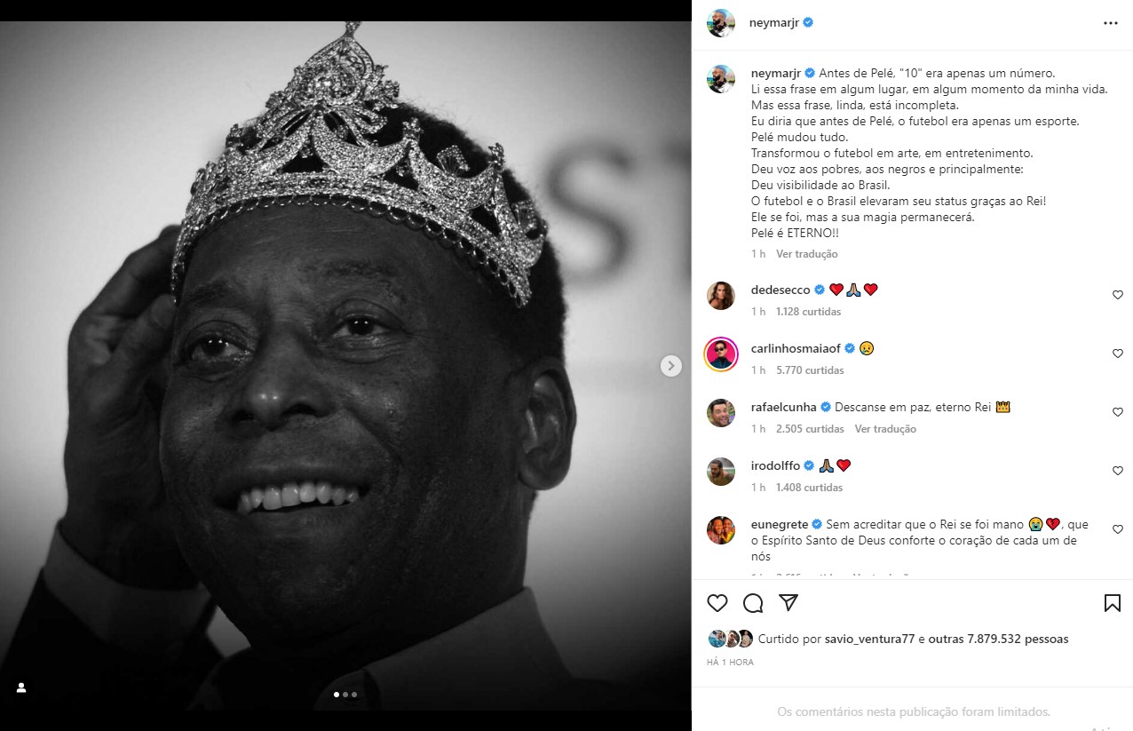The width and height of the screenshot is (1133, 731).
Task: Share the post via paper-plane icon
Action: [788, 603]
